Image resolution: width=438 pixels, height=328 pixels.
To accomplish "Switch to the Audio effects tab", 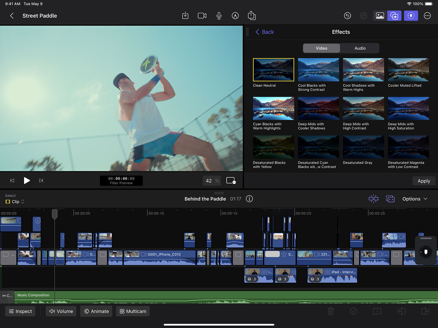I will [x=360, y=48].
